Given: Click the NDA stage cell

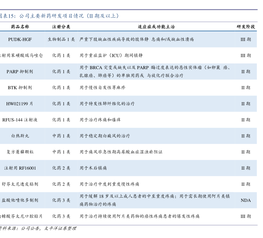Looking at the screenshot, I should pos(246,200).
